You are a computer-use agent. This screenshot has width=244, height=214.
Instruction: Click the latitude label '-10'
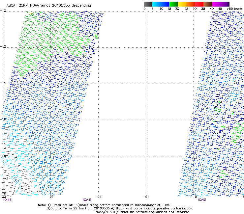(x=3, y=11)
